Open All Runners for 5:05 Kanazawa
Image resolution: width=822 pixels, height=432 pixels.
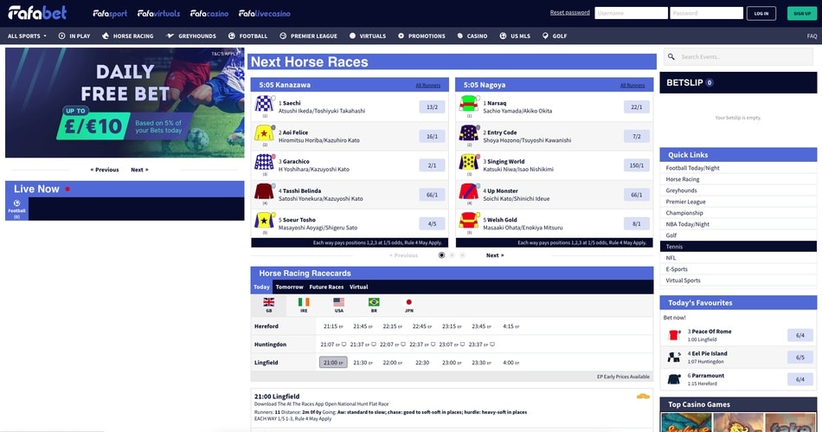click(x=427, y=85)
